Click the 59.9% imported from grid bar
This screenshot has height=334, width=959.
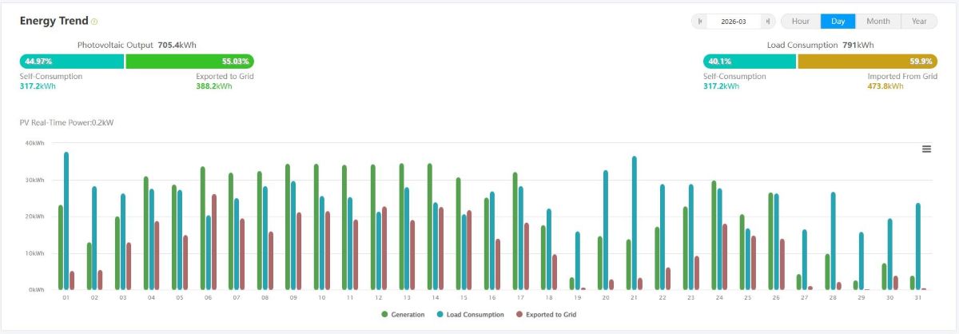point(867,61)
